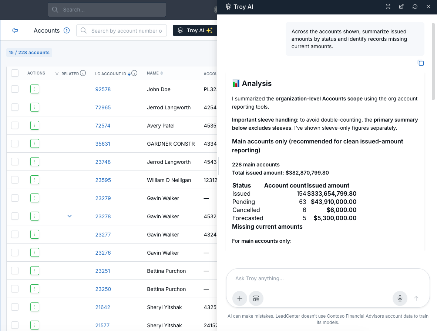Click the Forecasted $5,300,000.00 amount

[x=335, y=218]
